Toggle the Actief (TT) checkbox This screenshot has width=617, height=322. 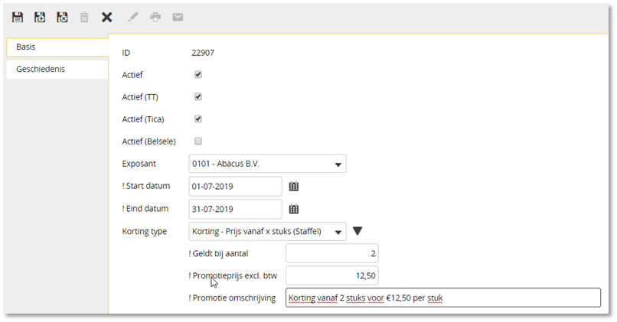coord(198,96)
